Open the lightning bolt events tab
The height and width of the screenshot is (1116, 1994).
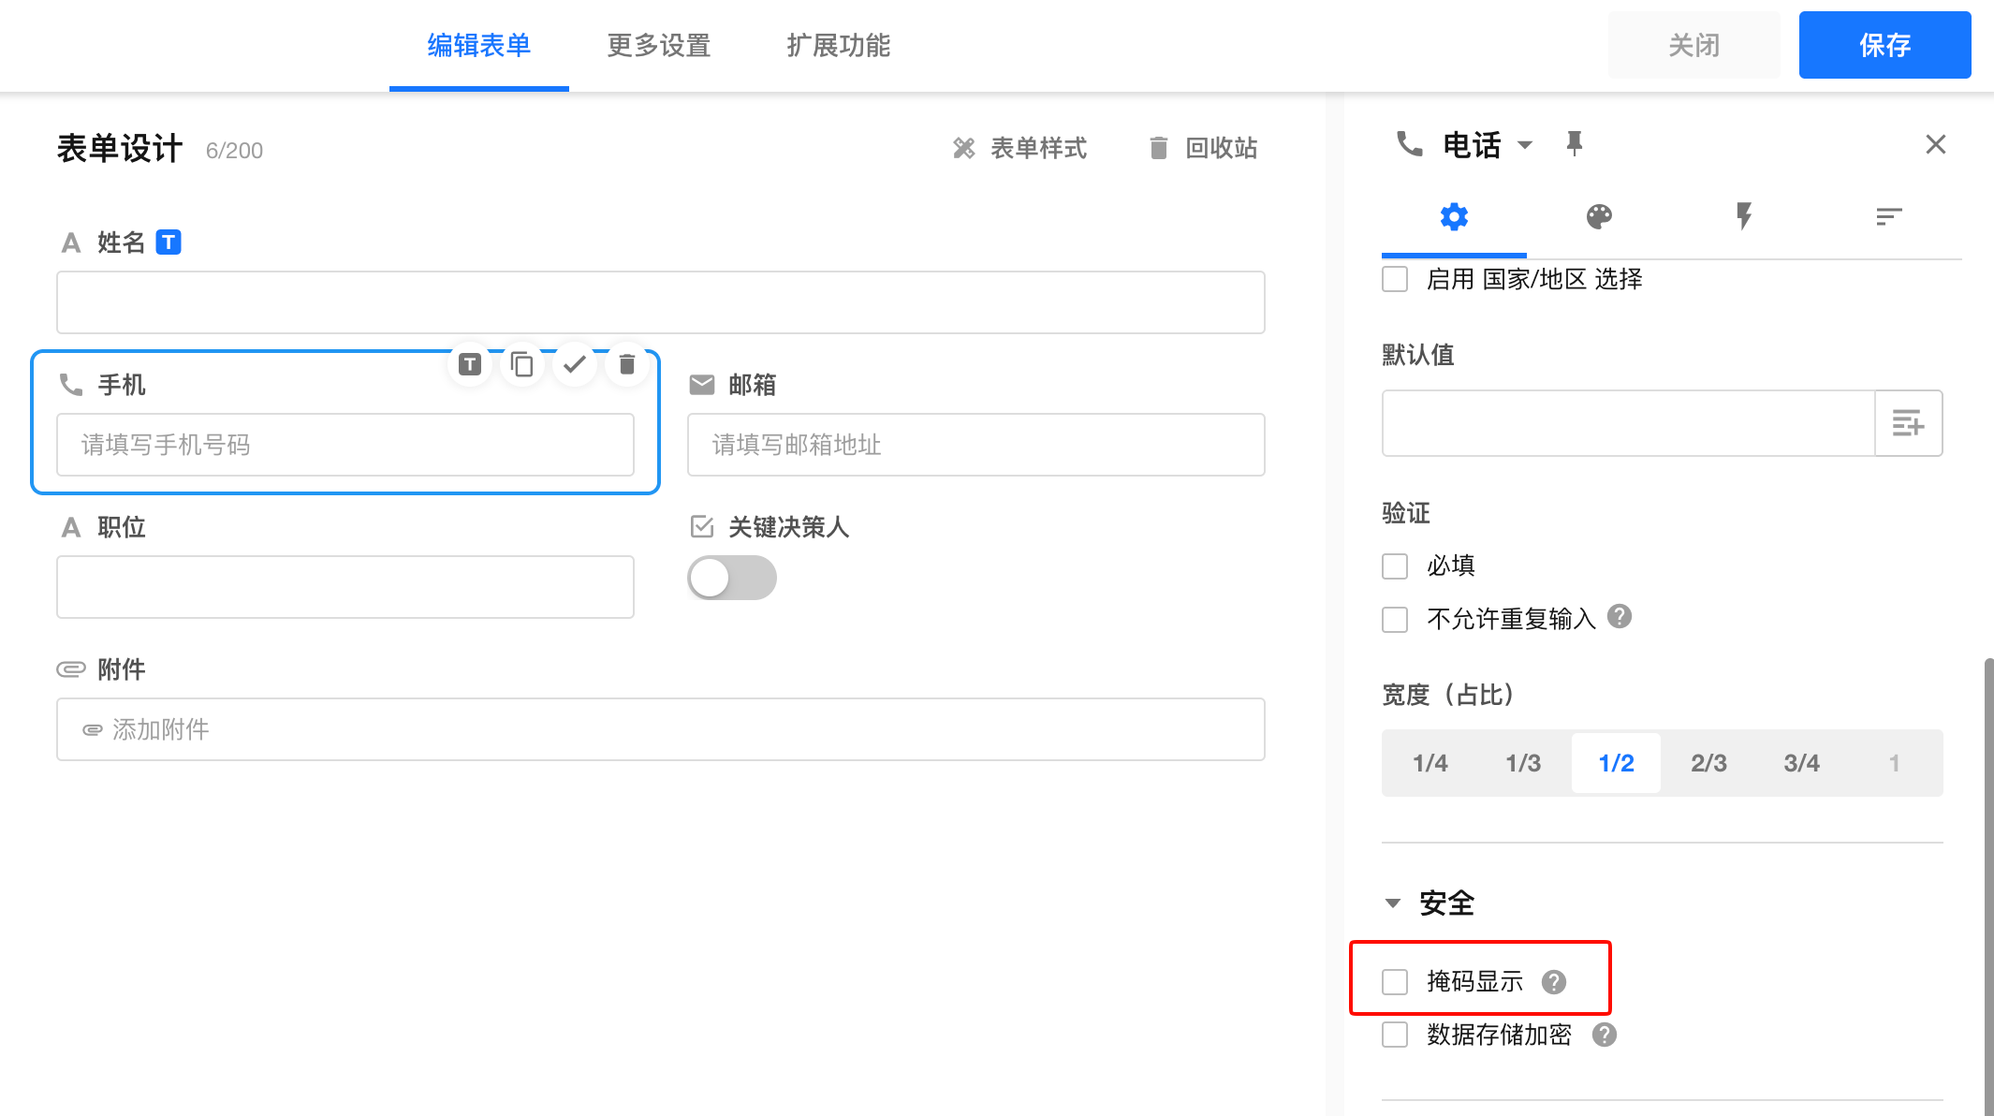point(1743,217)
